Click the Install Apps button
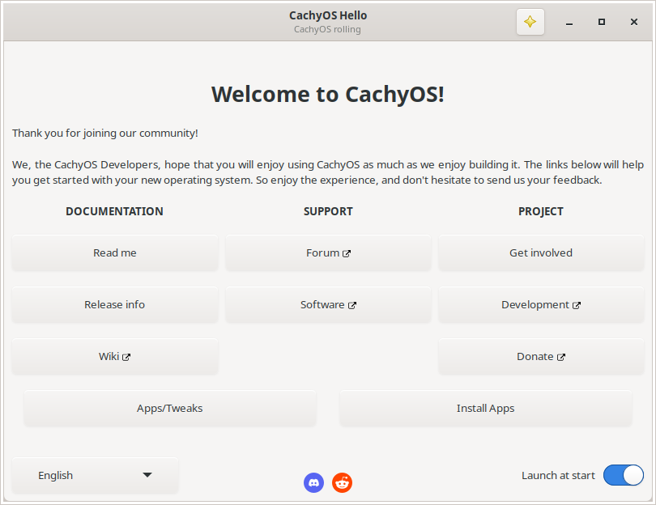This screenshot has width=656, height=505. pyautogui.click(x=485, y=409)
